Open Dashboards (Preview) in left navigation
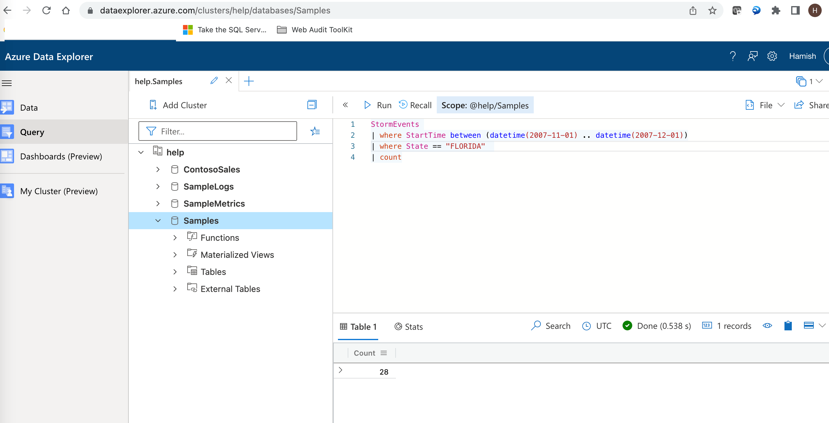The width and height of the screenshot is (829, 423). click(61, 156)
